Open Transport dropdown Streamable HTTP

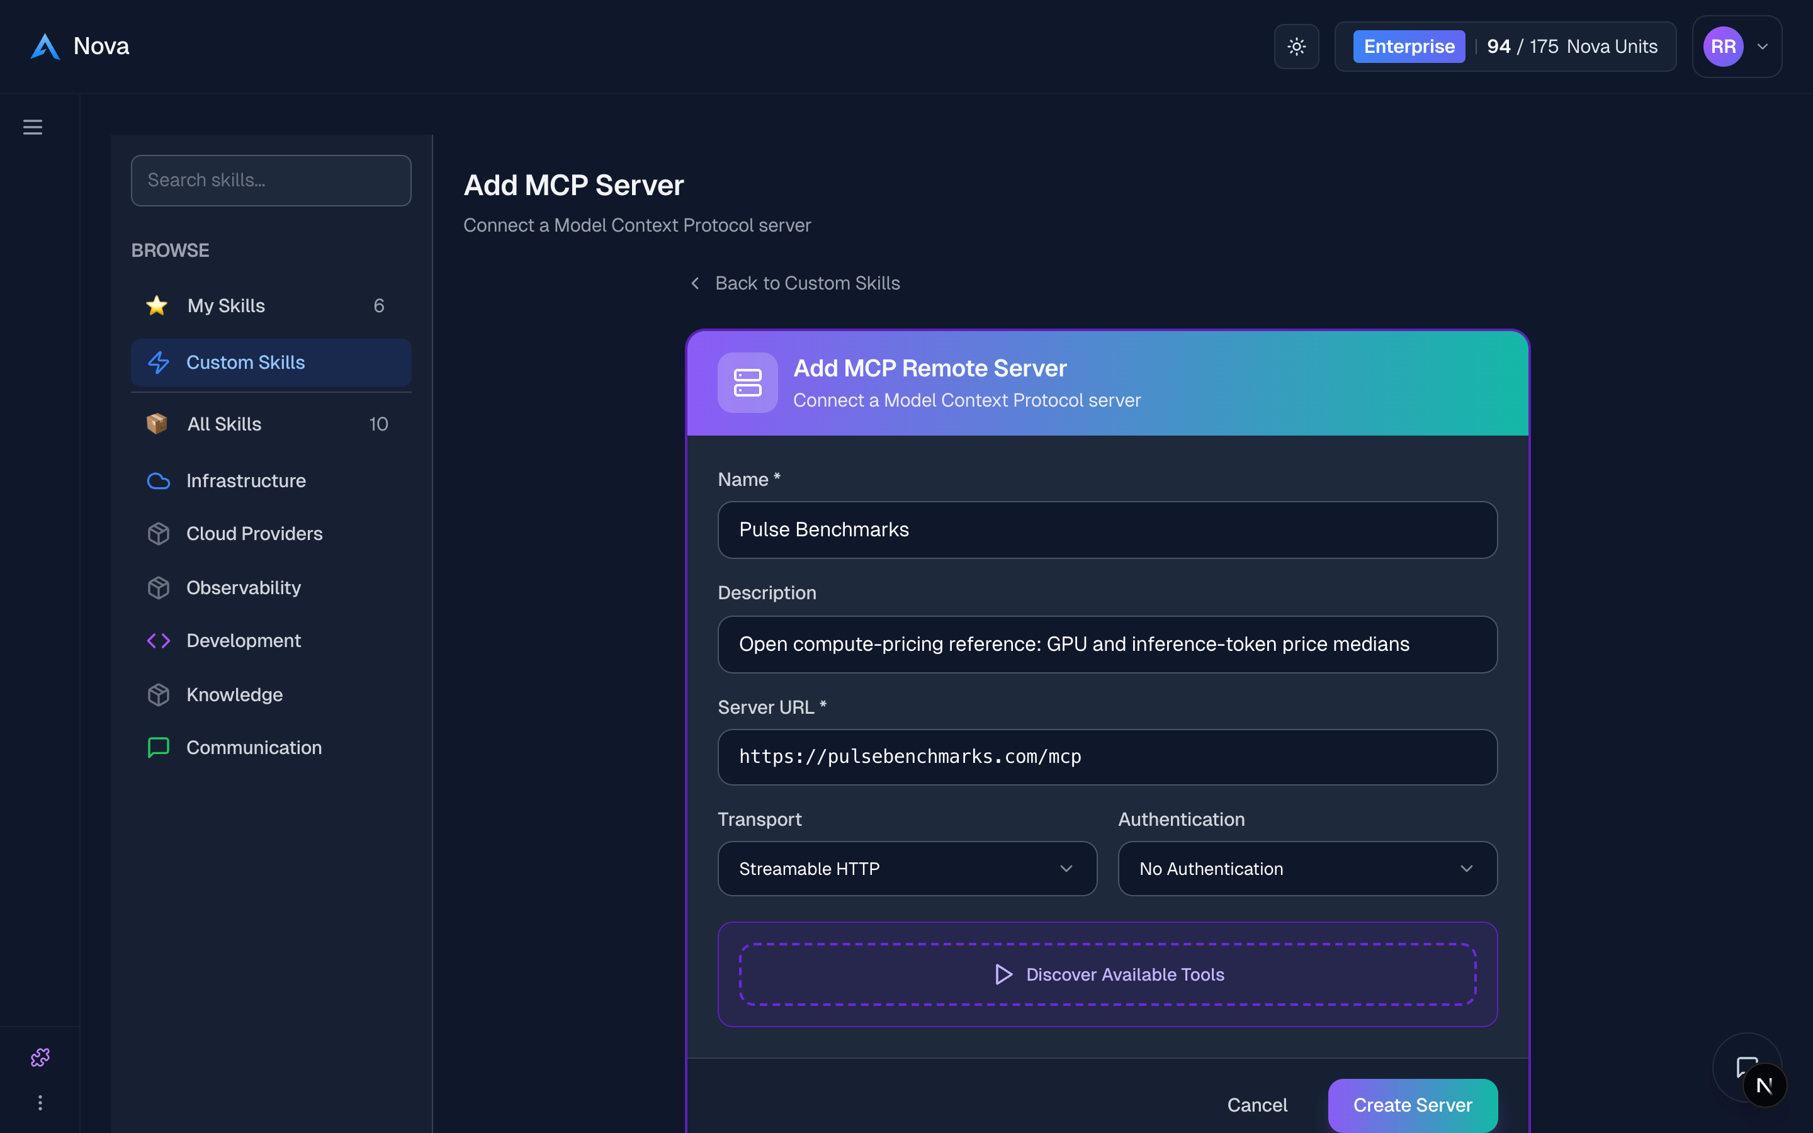(x=907, y=869)
